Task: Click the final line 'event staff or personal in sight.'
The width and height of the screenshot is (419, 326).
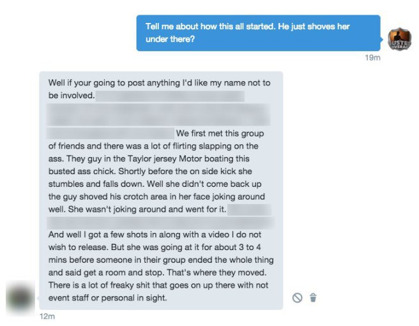Action: (x=108, y=298)
